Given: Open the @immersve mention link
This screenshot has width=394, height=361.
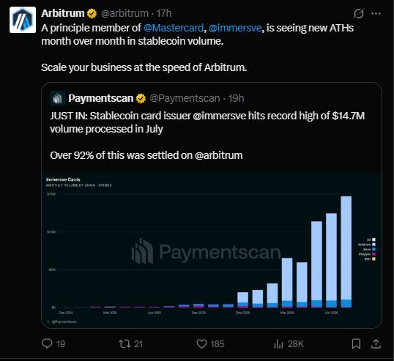Looking at the screenshot, I should [x=235, y=28].
